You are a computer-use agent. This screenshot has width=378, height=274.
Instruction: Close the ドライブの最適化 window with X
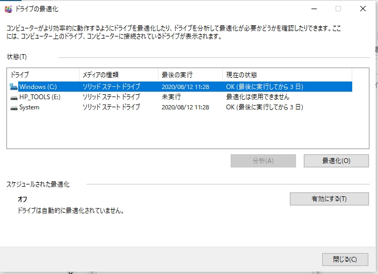363,9
